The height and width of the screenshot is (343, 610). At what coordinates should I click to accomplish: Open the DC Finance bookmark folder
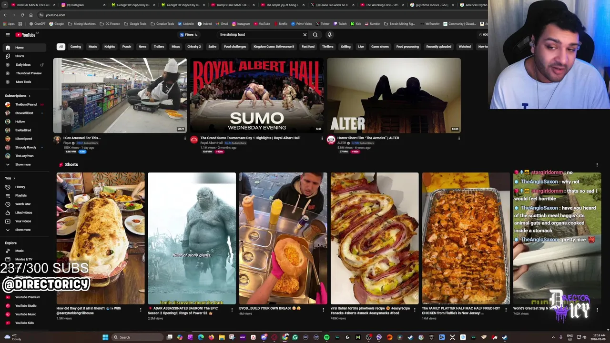[x=110, y=24]
